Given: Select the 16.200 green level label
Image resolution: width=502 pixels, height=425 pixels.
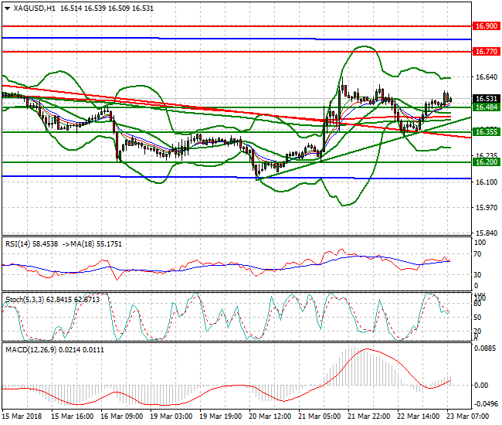Looking at the screenshot, I should pos(486,162).
